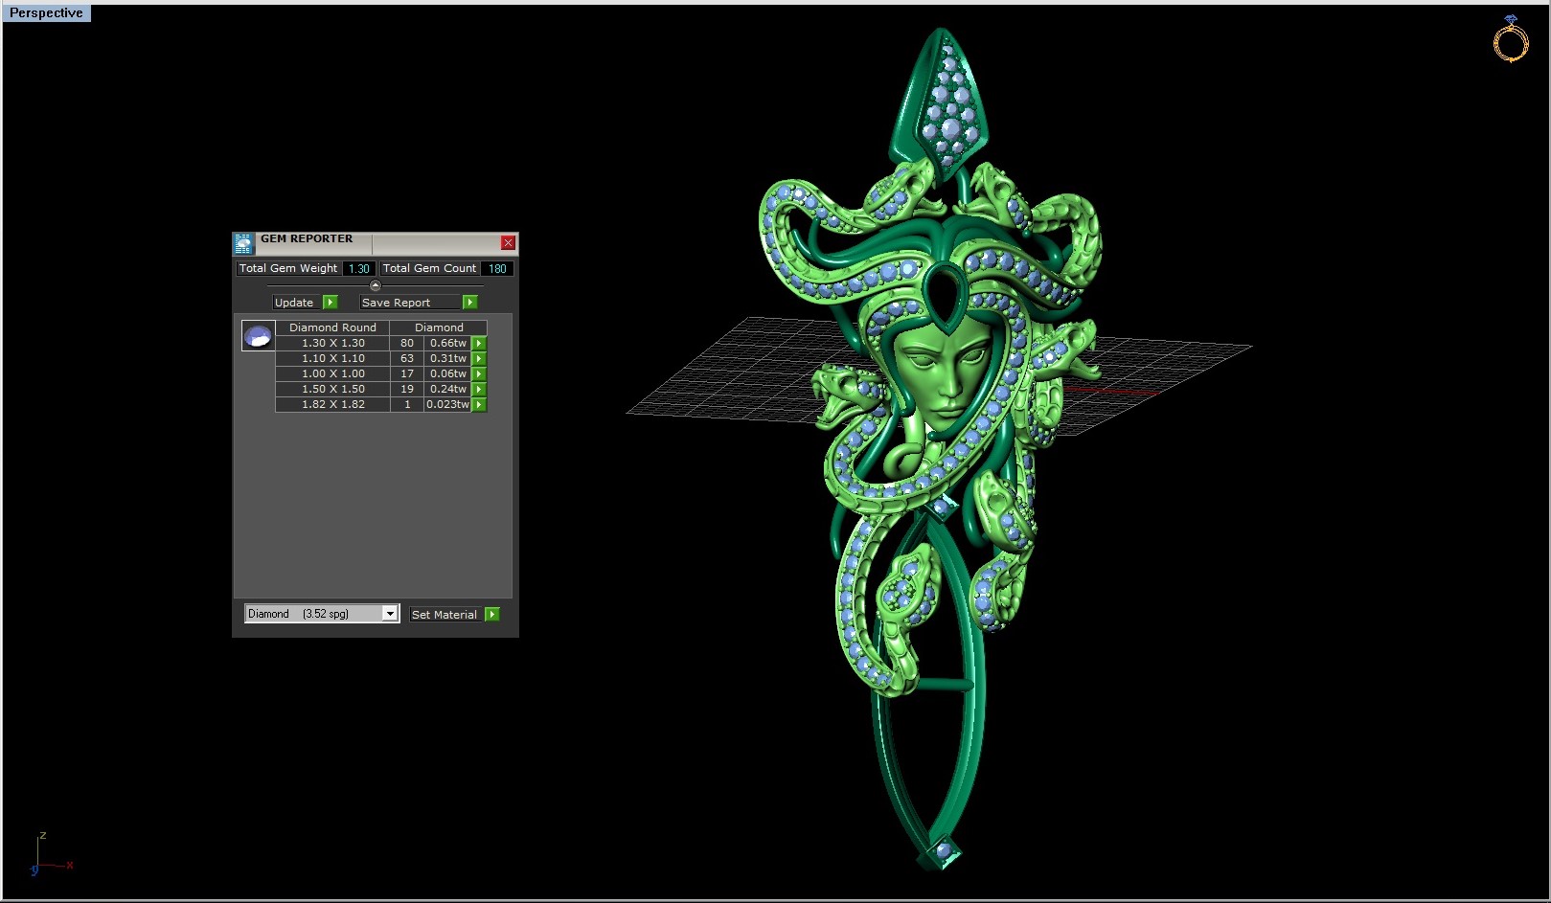Viewport: 1551px width, 903px height.
Task: Click the 0.06tw weight cell
Action: (447, 373)
